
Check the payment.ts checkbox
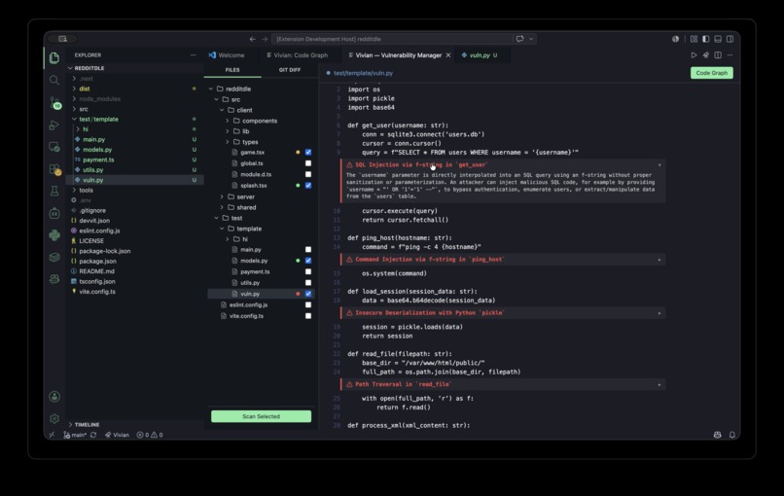(x=308, y=271)
